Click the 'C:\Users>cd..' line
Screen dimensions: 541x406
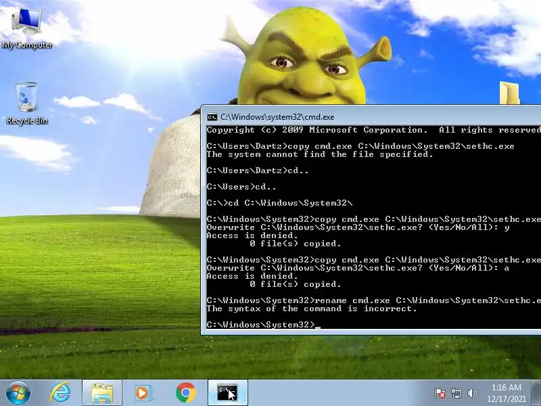(241, 187)
